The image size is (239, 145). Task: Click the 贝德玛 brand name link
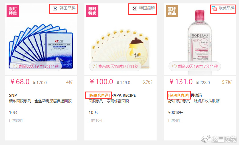point(196,95)
